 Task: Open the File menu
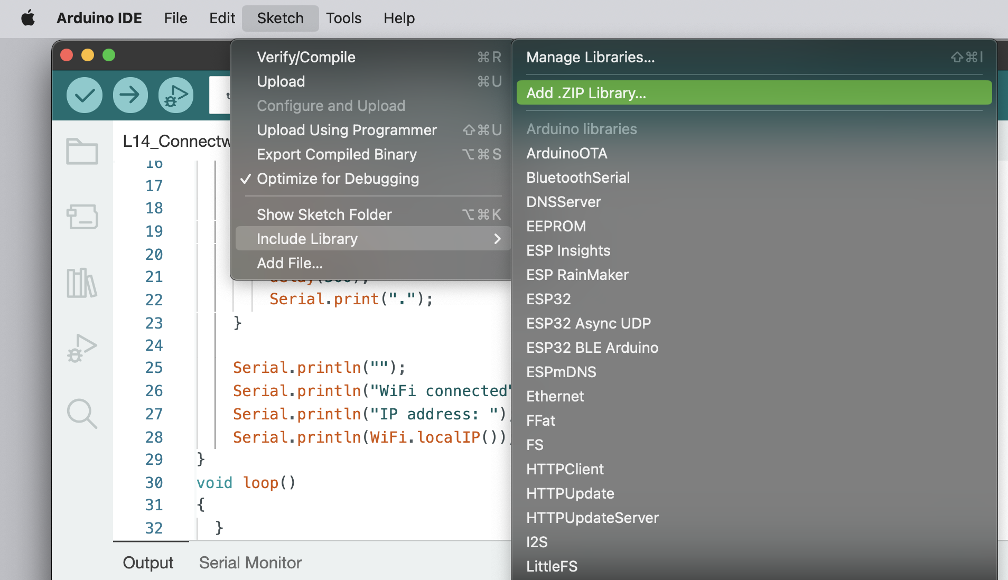click(x=175, y=18)
